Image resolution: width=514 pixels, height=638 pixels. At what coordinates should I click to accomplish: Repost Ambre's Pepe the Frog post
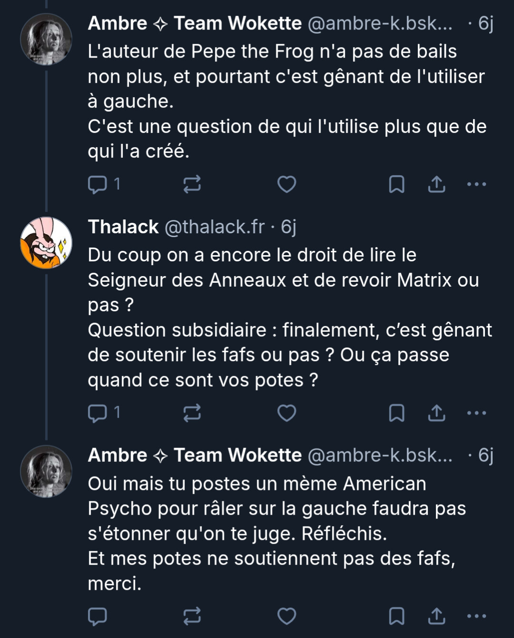pos(192,184)
